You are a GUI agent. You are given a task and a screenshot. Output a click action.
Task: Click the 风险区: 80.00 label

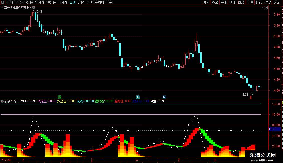[x=47, y=101]
